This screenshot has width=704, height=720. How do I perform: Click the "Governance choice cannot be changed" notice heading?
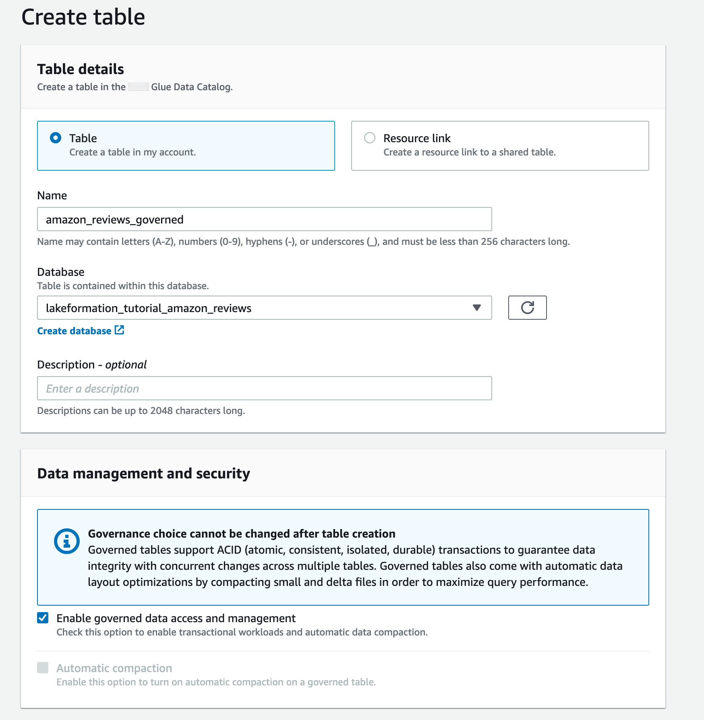(x=242, y=534)
